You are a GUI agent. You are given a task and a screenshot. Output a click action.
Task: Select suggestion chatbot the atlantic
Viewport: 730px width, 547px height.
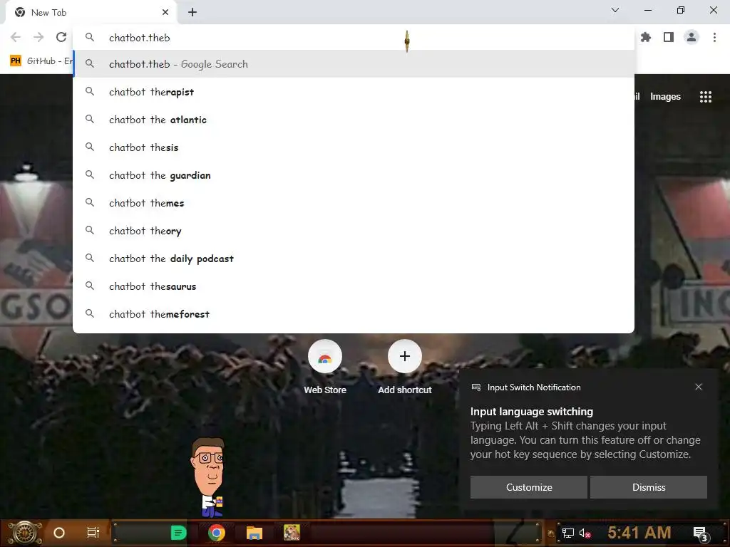tap(354, 120)
